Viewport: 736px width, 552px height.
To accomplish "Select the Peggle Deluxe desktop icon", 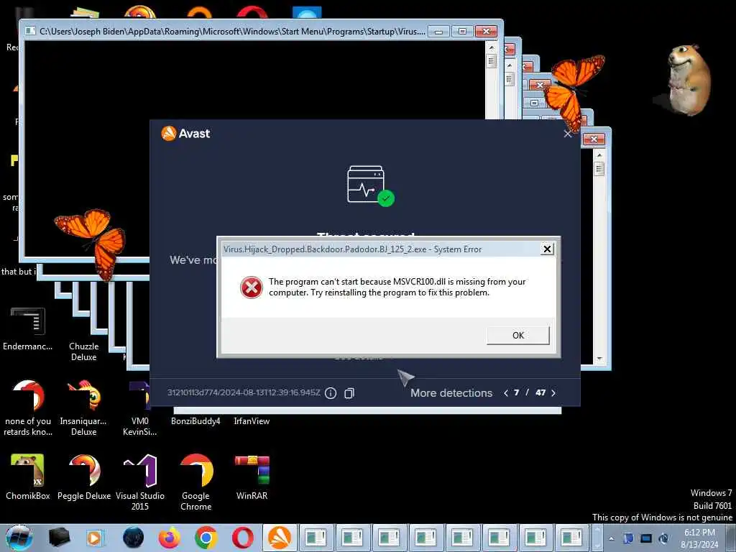I will click(x=83, y=477).
